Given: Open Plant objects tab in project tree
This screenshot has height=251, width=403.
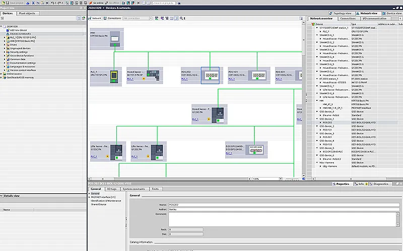Looking at the screenshot, I should coord(27,13).
